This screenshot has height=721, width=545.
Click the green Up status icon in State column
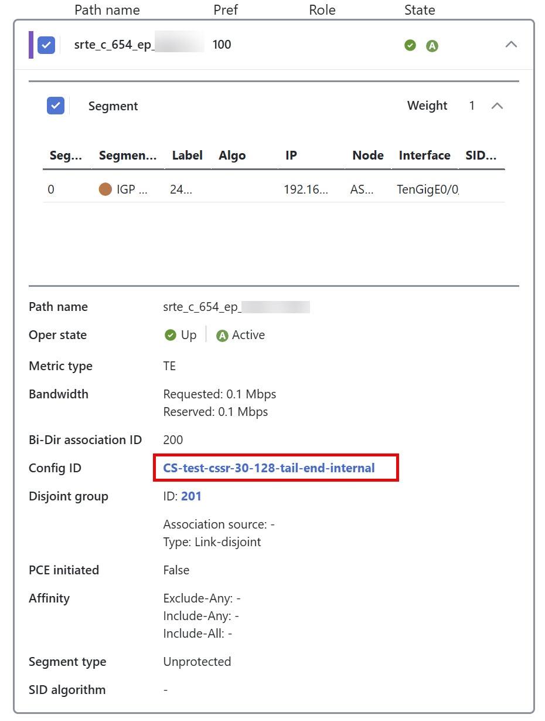(x=410, y=45)
